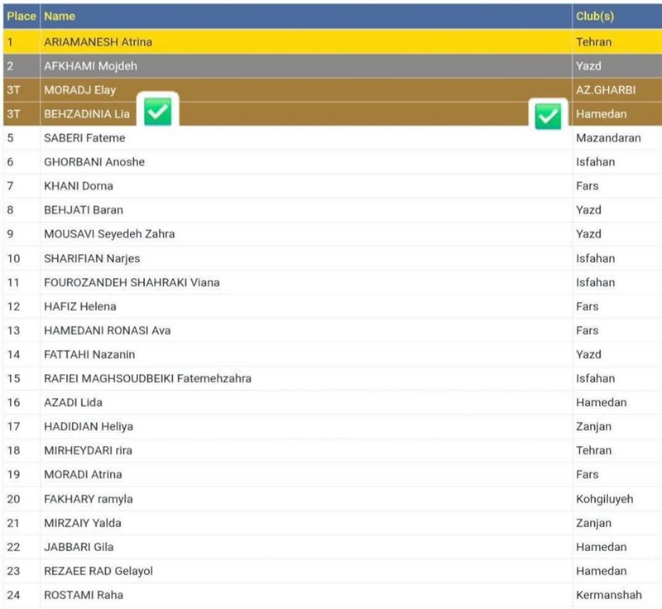Click the AZ.GHARBI club cell
662x609 pixels.
pos(606,89)
